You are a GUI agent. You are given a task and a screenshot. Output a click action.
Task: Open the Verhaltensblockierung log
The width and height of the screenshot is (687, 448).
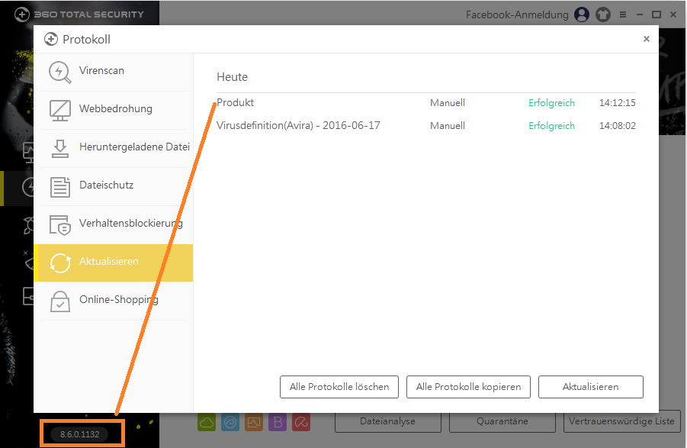pyautogui.click(x=113, y=224)
